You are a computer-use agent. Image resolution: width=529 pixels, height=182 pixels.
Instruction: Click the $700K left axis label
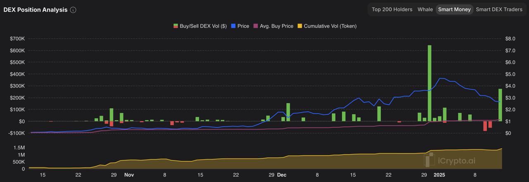[x=17, y=39]
